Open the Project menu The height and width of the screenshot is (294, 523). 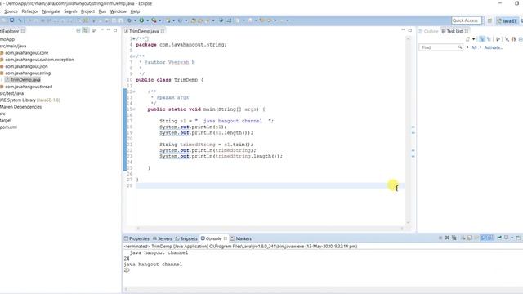click(87, 11)
